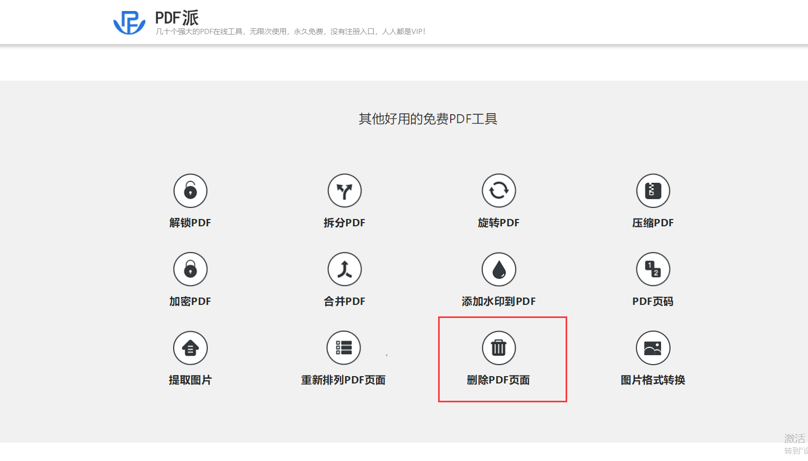The image size is (808, 461).
Task: Click the compress PDF zip icon
Action: 653,191
